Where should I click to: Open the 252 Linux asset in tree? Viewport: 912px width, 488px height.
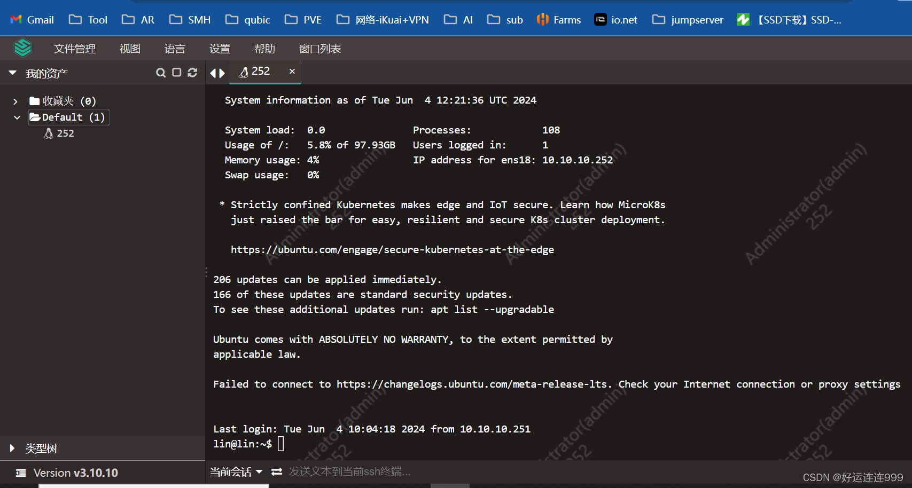click(59, 133)
